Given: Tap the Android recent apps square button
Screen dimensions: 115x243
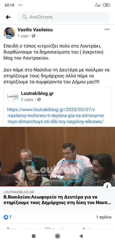Looking at the screenshot, I should coord(34,236).
